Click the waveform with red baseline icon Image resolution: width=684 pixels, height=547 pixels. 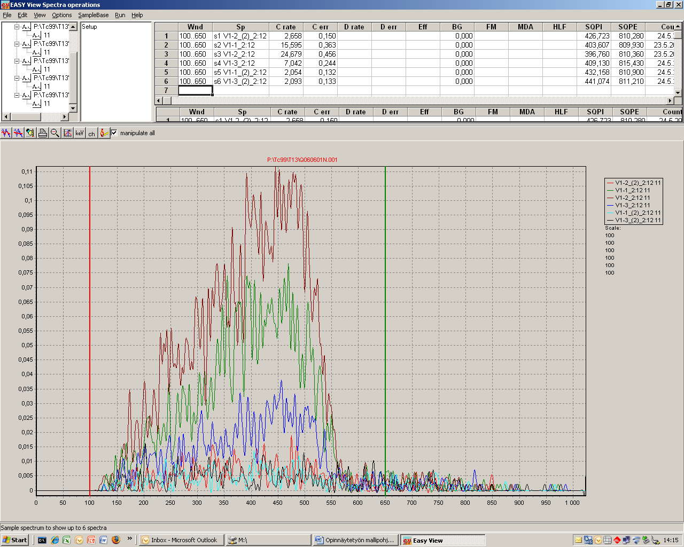tap(18, 133)
